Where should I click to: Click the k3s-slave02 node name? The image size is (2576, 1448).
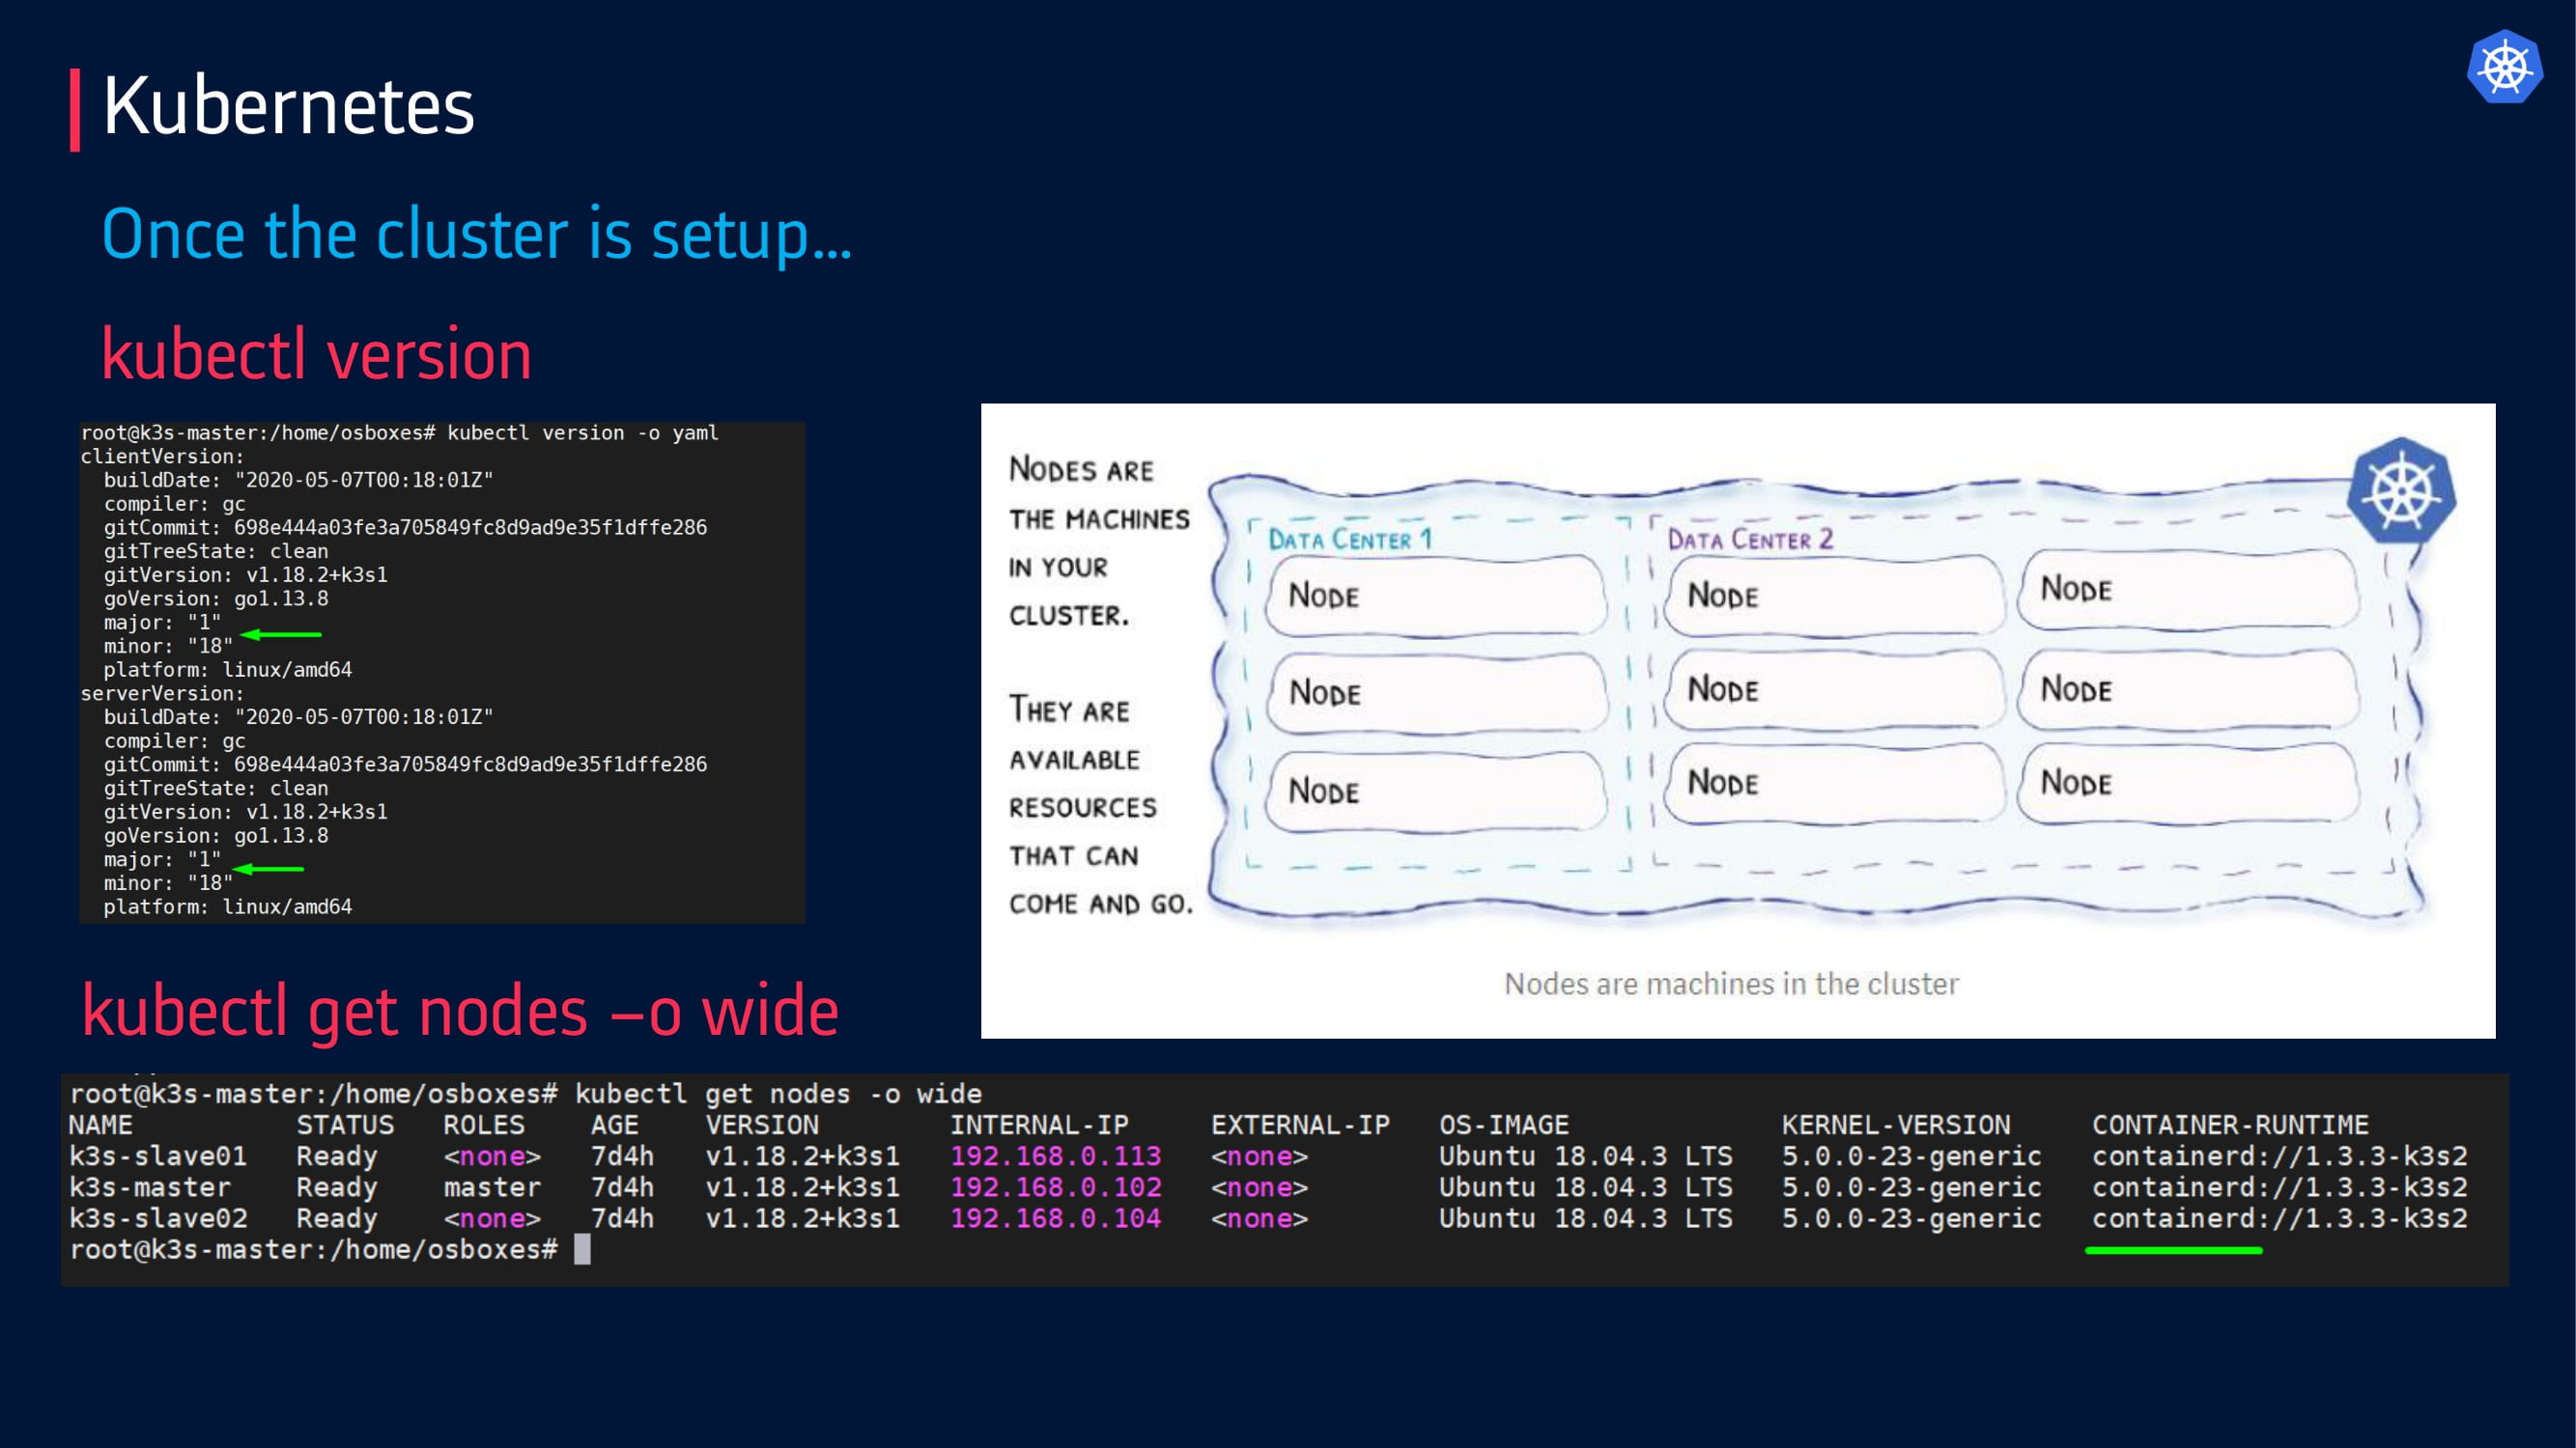pyautogui.click(x=158, y=1218)
